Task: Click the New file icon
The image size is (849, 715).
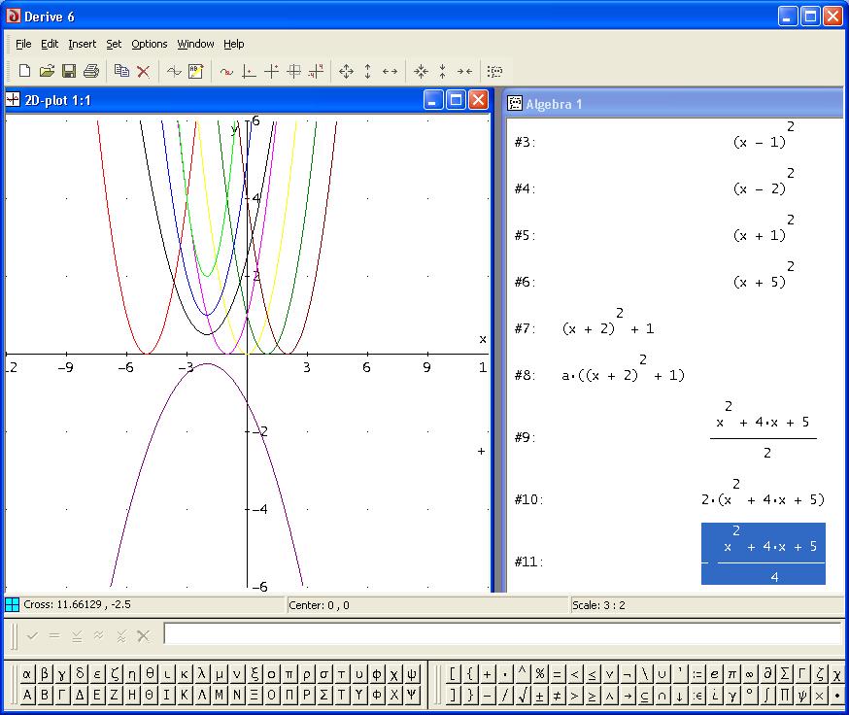Action: pyautogui.click(x=24, y=71)
